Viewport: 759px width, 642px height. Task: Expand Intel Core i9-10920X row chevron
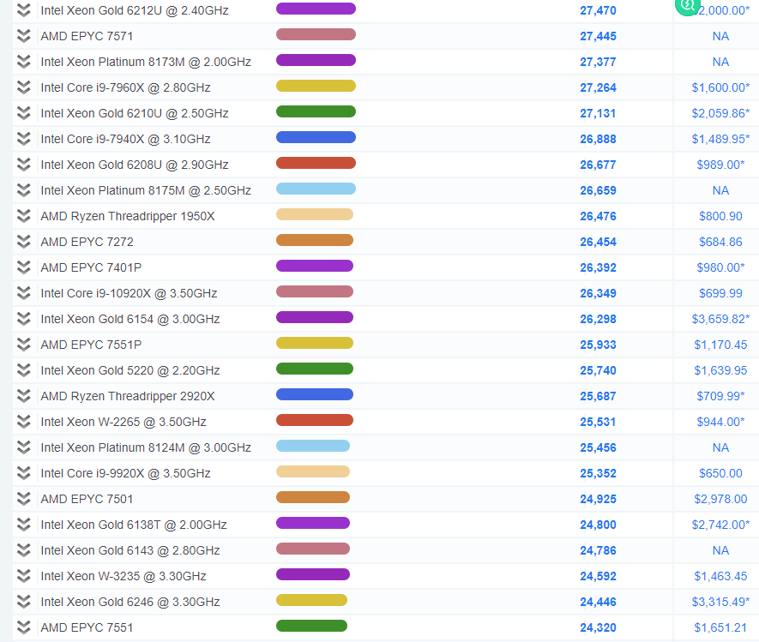click(x=24, y=292)
